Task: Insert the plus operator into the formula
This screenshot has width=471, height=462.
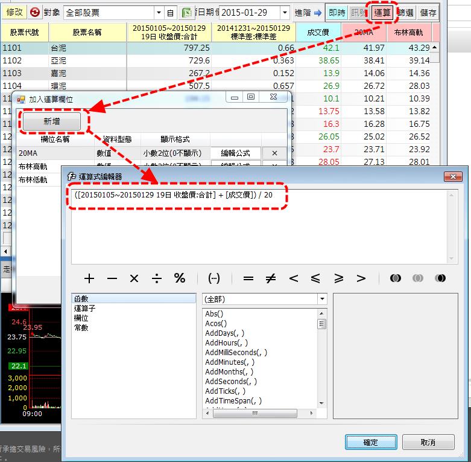Action: (x=89, y=278)
